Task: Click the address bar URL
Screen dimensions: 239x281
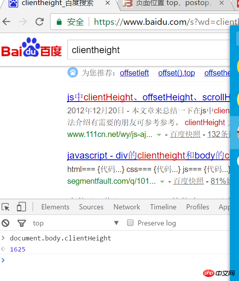Action: point(166,22)
